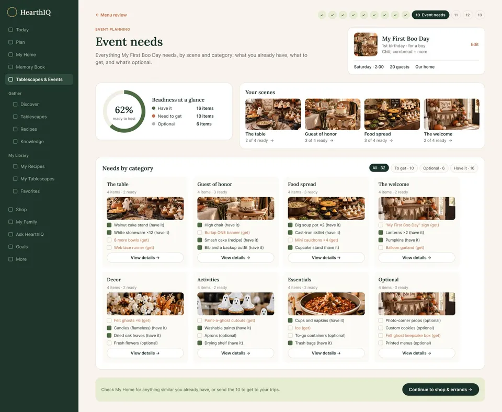Jump to step 11 in progress bar
The width and height of the screenshot is (502, 412).
pyautogui.click(x=456, y=15)
